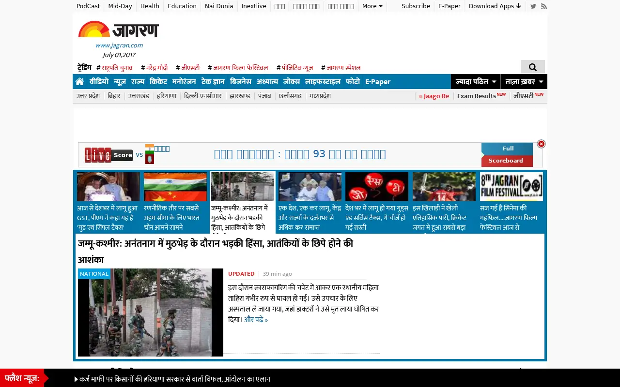Click the home icon in blue navbar
Viewport: 620px width, 387px height.
pyautogui.click(x=80, y=82)
